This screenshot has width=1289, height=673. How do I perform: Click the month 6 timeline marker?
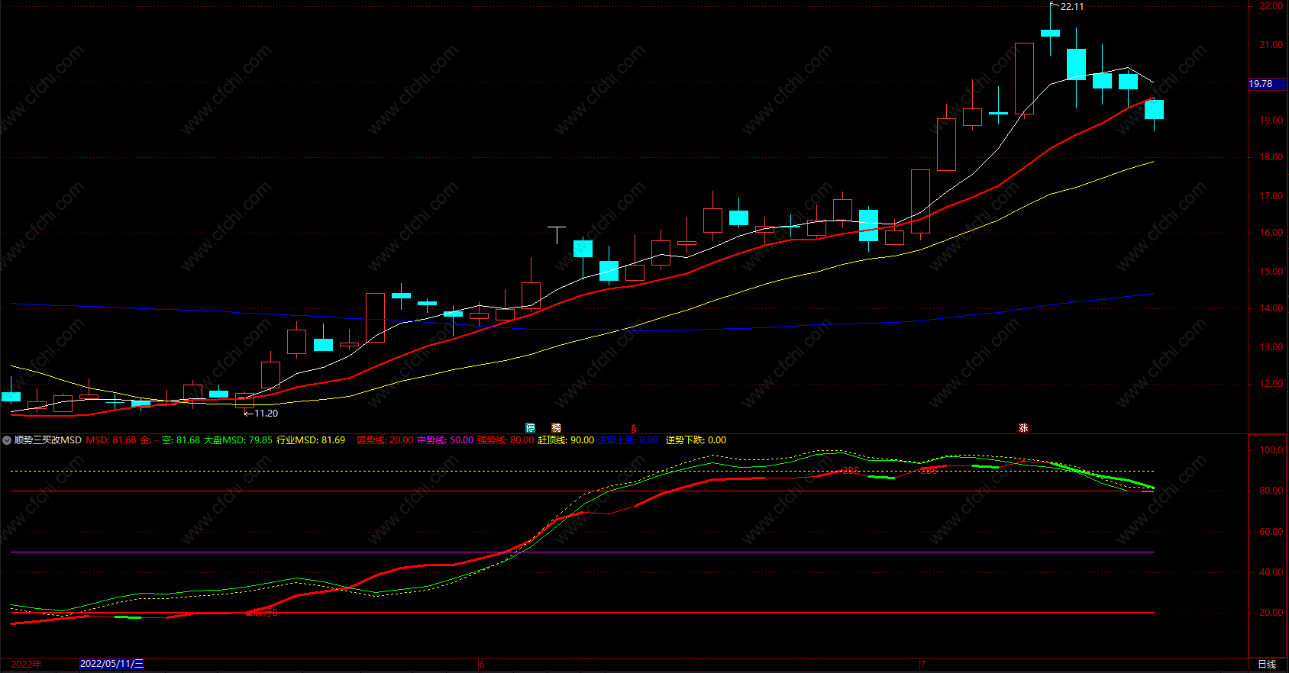[481, 665]
